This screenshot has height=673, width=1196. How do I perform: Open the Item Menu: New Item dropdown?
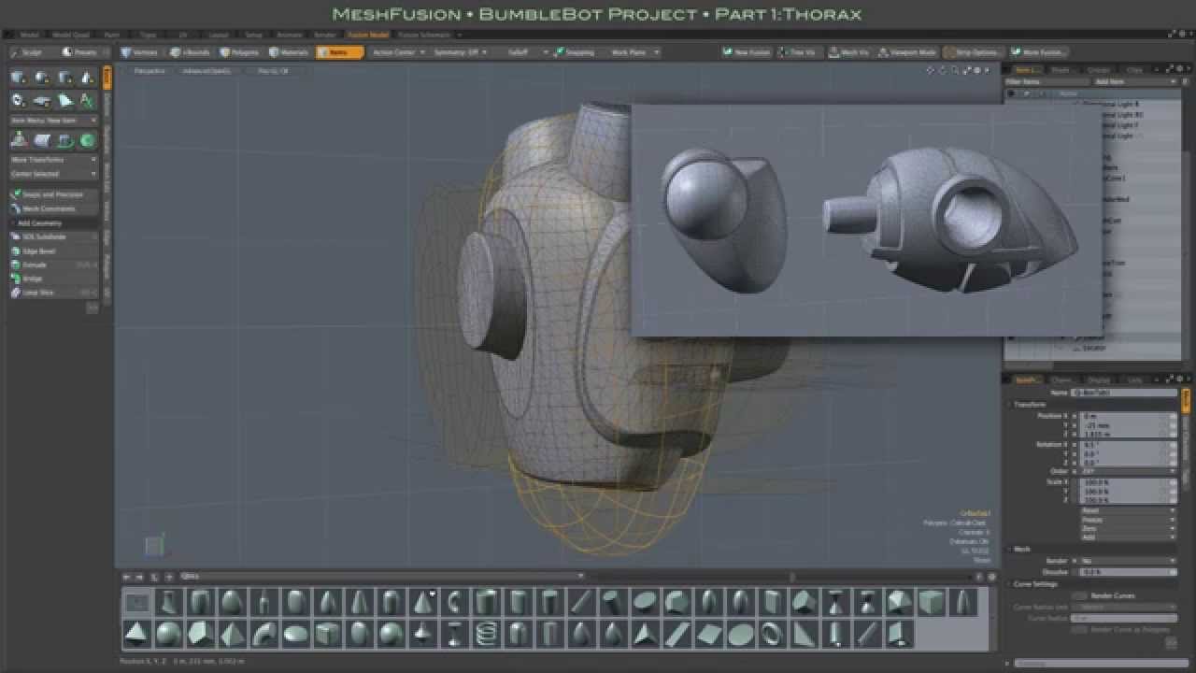pyautogui.click(x=53, y=120)
